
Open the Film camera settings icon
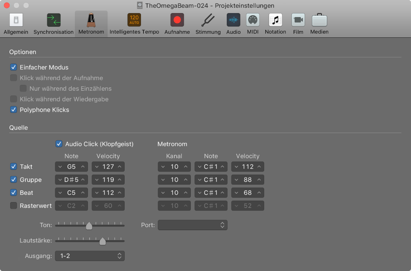(298, 20)
